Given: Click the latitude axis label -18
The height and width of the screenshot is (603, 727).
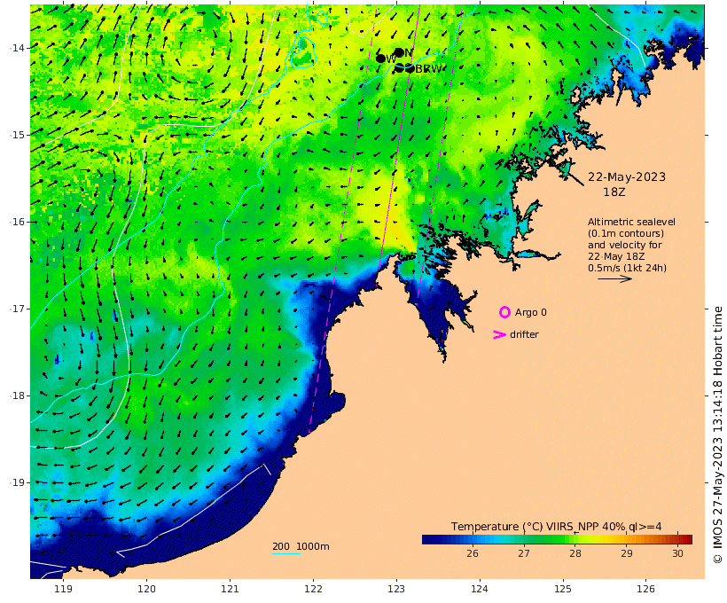Looking at the screenshot, I should pyautogui.click(x=18, y=395).
